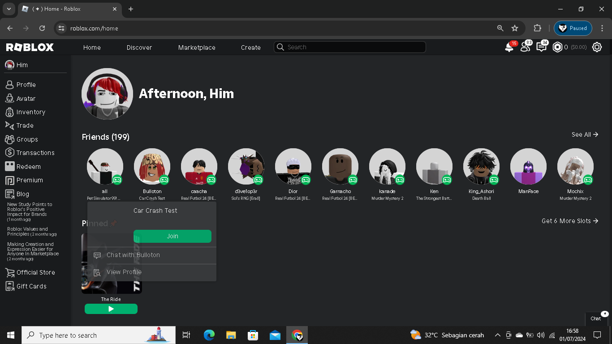Click the large profile avatar picture
Viewport: 612px width, 344px height.
point(107,94)
